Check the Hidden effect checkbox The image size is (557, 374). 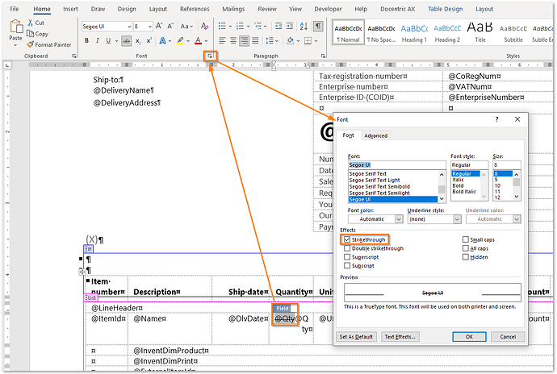point(466,256)
